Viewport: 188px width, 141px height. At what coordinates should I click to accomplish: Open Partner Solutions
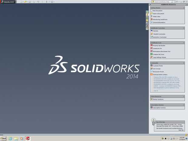(158, 99)
